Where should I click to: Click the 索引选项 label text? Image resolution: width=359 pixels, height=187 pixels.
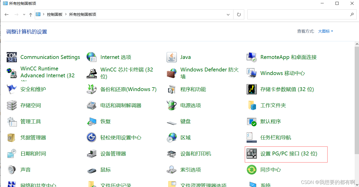pyautogui.click(x=191, y=170)
